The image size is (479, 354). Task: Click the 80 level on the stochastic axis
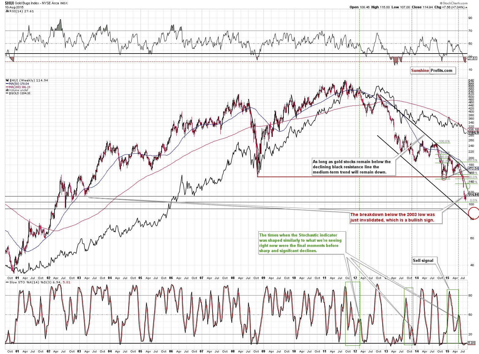470,295
